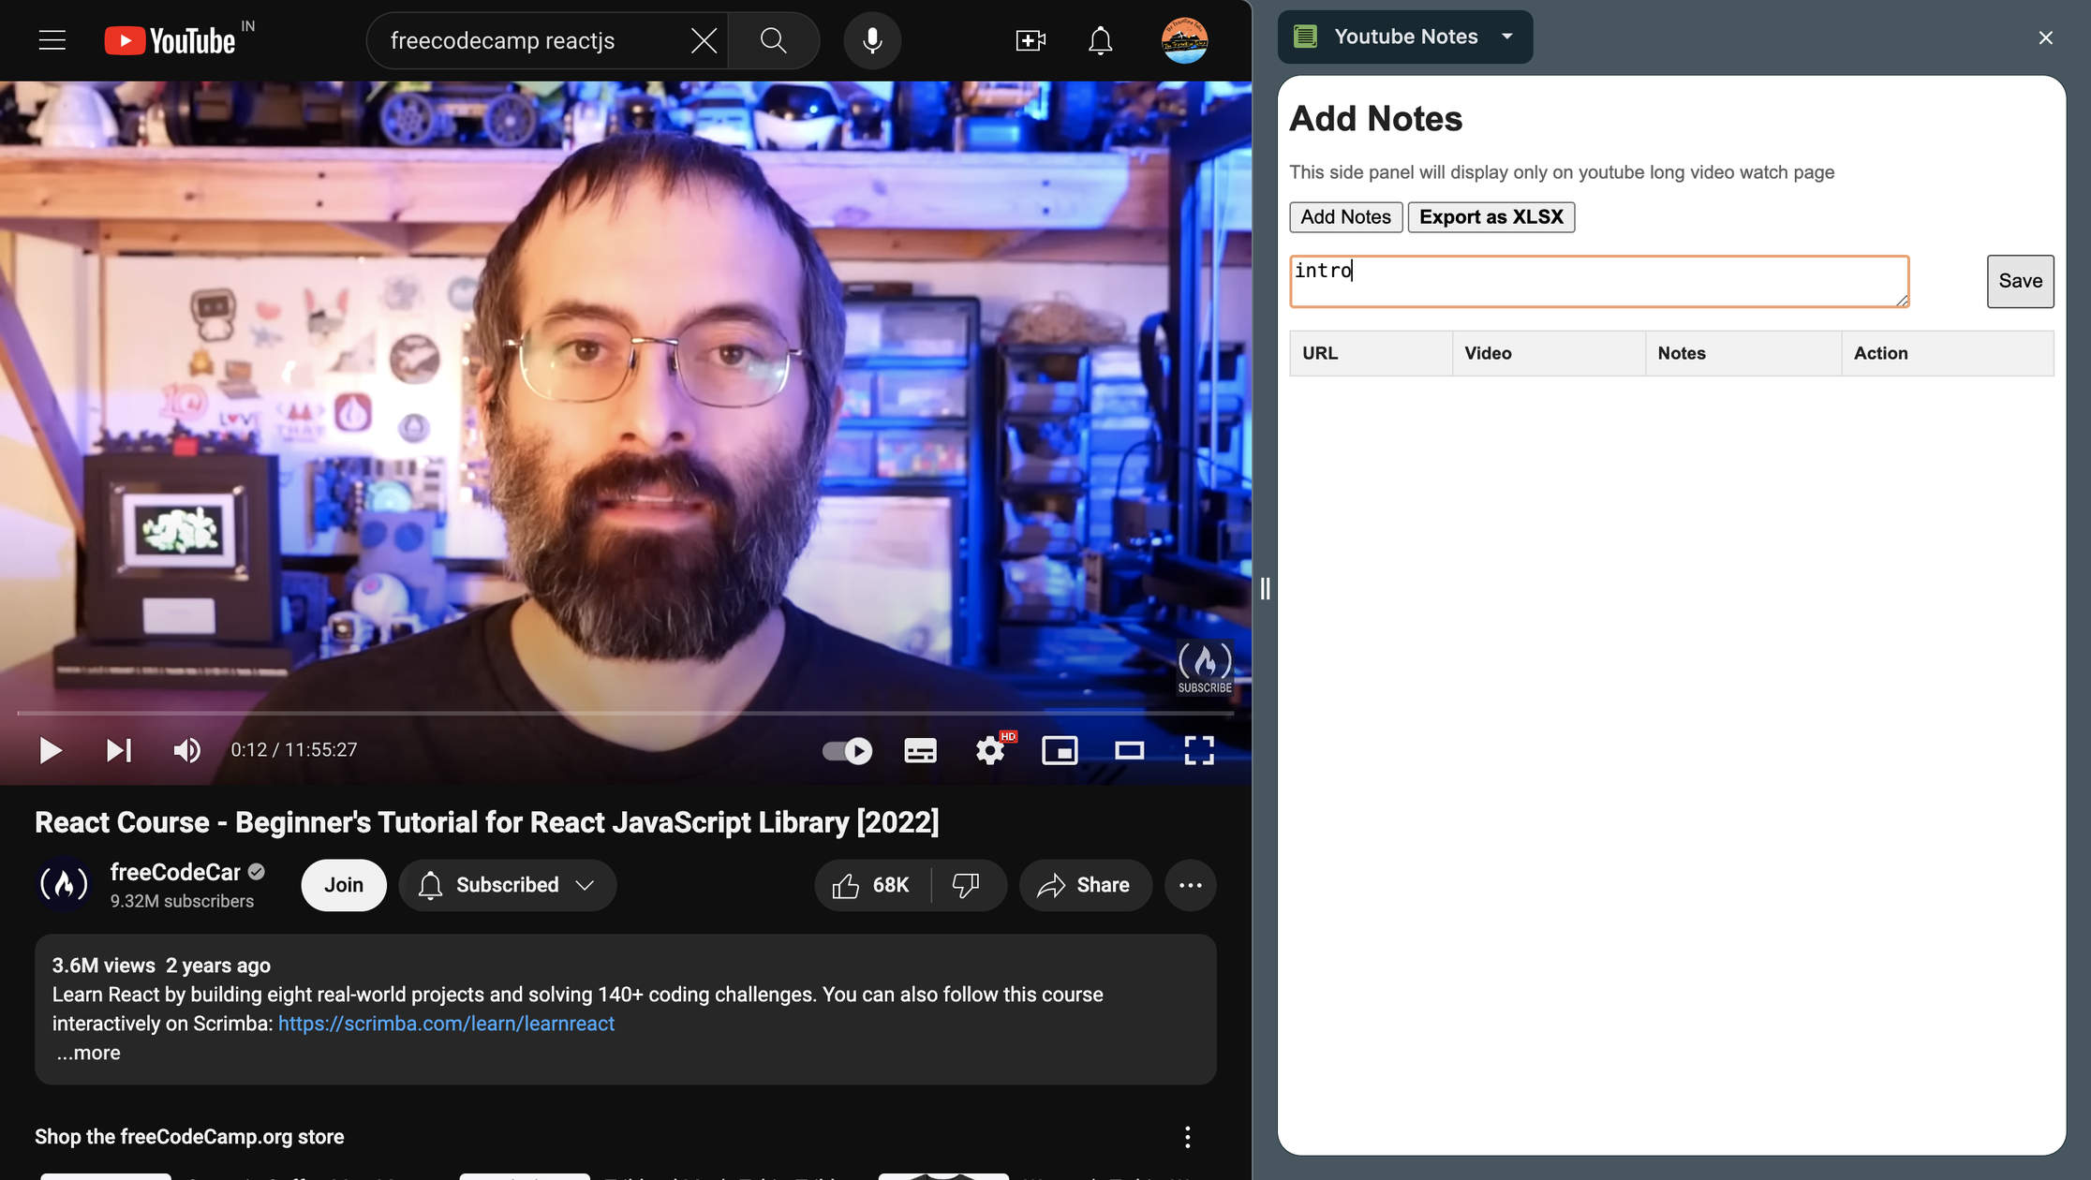Open the Create video icon
This screenshot has width=2091, height=1180.
1030,40
